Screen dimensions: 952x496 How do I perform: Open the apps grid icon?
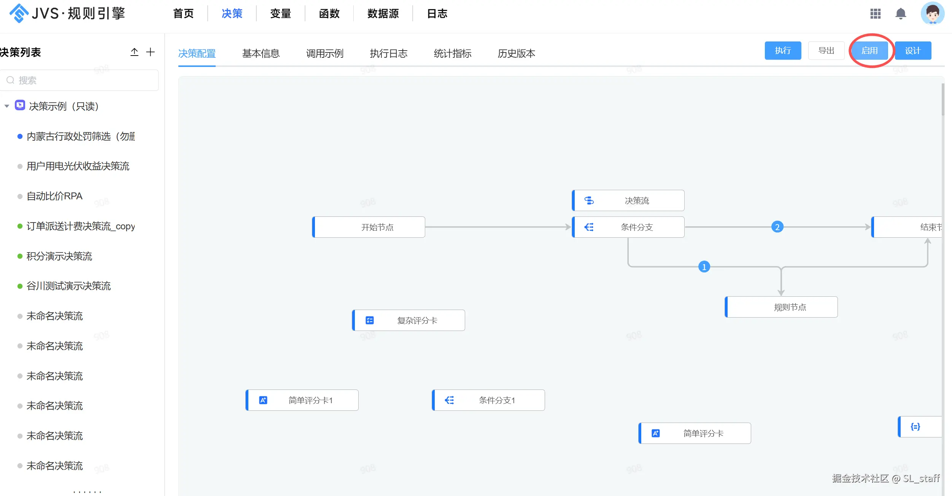click(875, 14)
